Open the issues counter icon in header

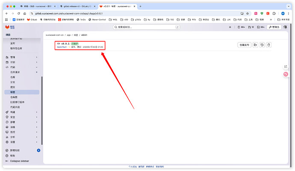click(242, 27)
